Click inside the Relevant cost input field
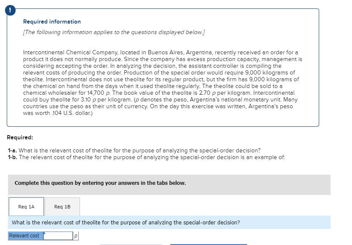The width and height of the screenshot is (352, 245). point(59,236)
